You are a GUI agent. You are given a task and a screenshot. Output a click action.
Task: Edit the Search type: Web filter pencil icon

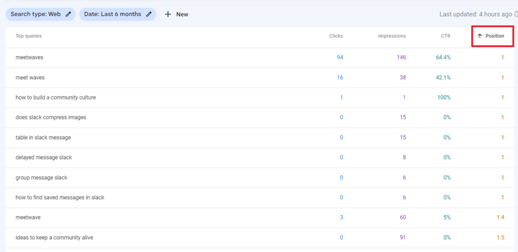coord(68,14)
